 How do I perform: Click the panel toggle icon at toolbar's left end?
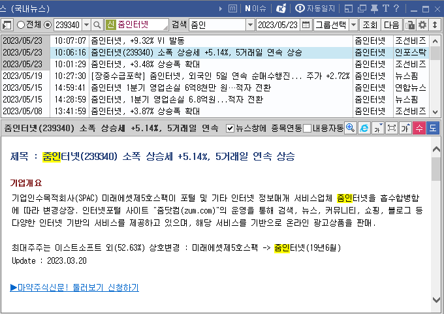click(7, 25)
